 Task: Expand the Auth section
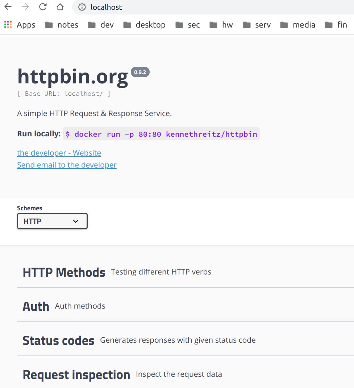[186, 306]
